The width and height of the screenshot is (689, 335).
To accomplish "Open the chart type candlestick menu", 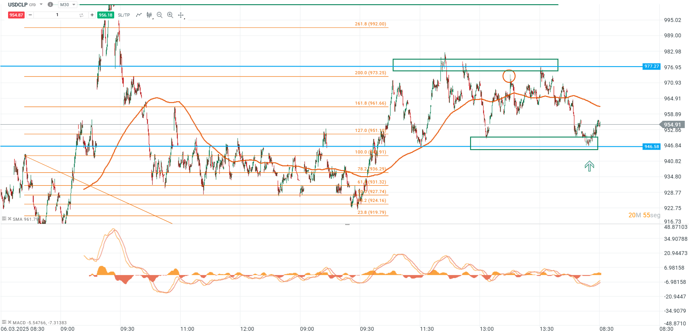I will 149,15.
